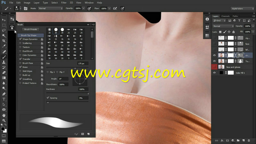Click the new group folder icon
This screenshot has height=144, width=256.
point(238,140)
